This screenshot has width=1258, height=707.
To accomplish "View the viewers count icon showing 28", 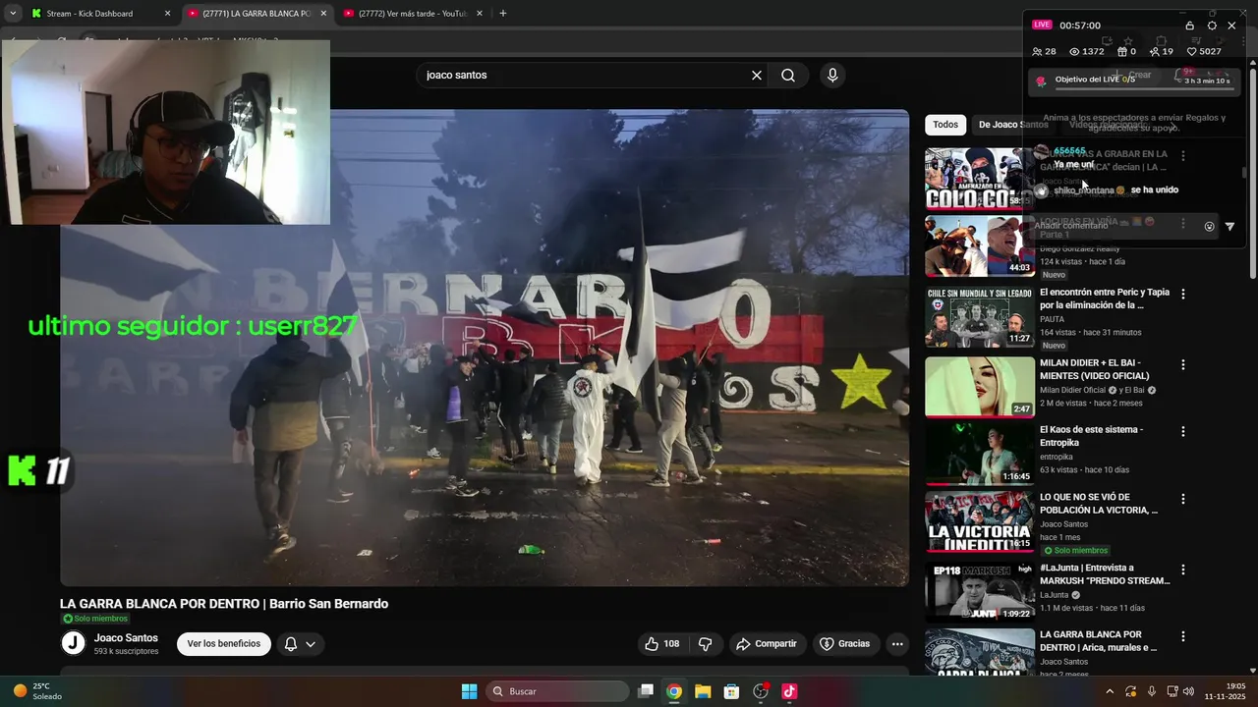I will coord(1037,52).
